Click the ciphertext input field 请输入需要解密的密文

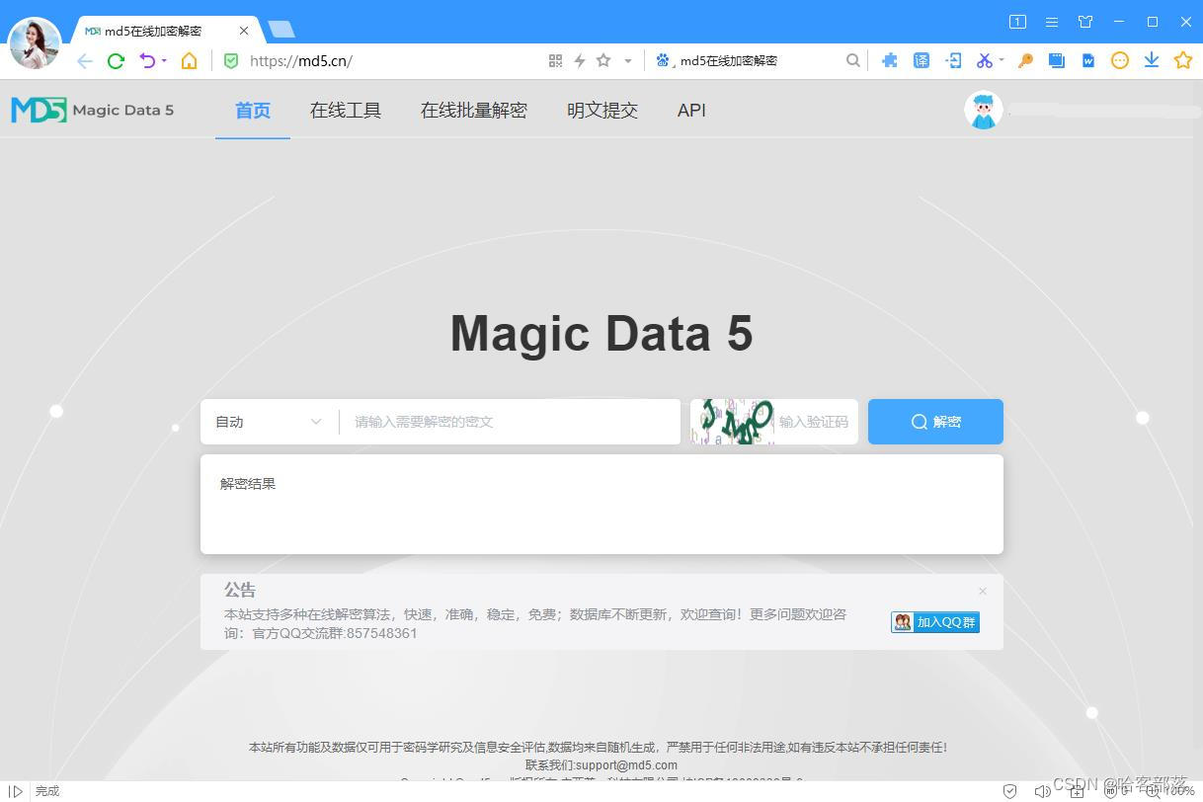click(510, 422)
